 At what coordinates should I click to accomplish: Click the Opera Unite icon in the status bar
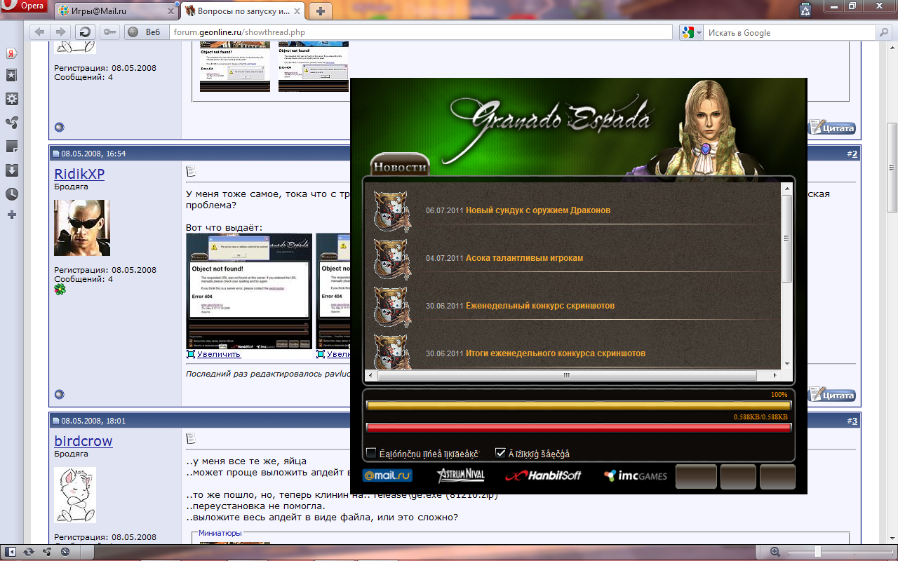[x=46, y=552]
